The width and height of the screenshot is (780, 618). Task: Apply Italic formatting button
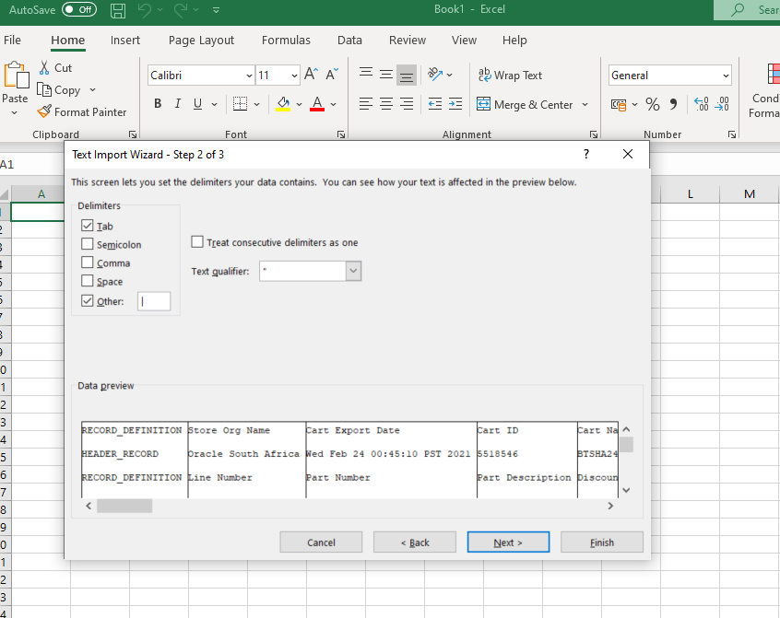(177, 104)
